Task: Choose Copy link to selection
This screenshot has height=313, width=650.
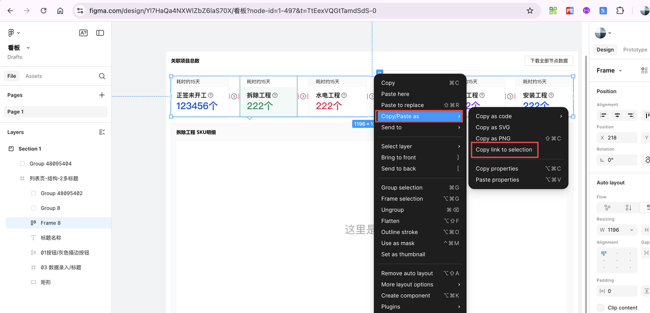Action: [x=504, y=150]
